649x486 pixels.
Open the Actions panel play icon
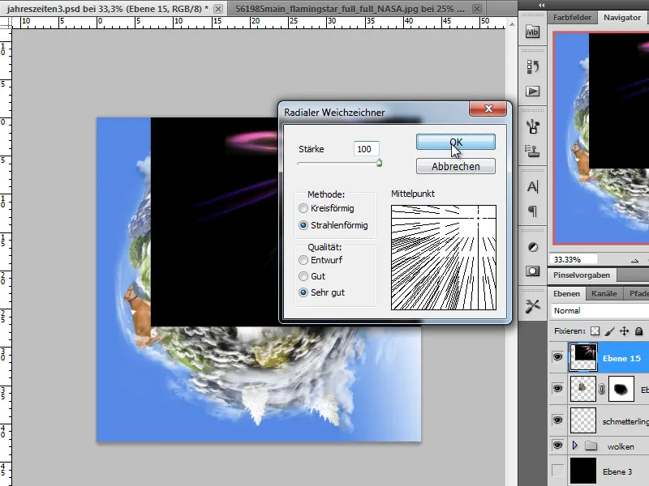click(x=532, y=91)
